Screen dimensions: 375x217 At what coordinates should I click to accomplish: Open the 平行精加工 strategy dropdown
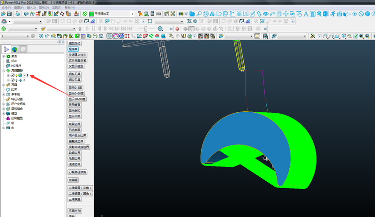pyautogui.click(x=132, y=14)
